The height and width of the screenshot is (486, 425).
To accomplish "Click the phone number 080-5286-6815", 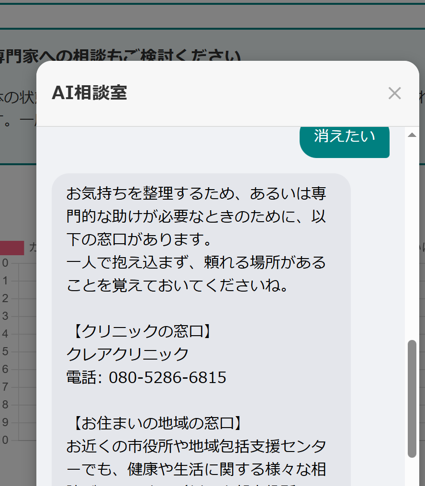I will [168, 377].
